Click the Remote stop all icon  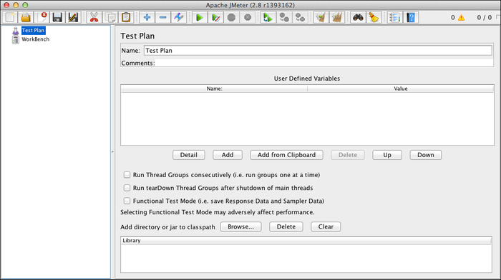tap(284, 18)
